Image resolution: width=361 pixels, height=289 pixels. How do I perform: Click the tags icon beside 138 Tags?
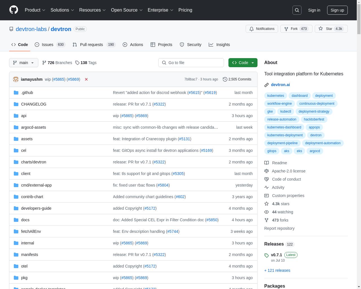click(77, 63)
